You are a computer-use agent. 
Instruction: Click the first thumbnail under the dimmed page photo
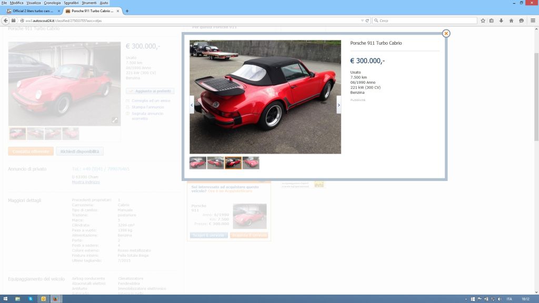coord(17,134)
